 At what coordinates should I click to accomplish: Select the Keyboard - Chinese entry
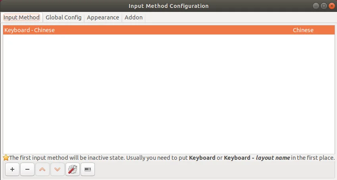tap(169, 30)
